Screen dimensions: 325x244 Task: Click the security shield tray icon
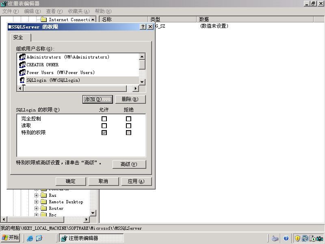(297, 238)
